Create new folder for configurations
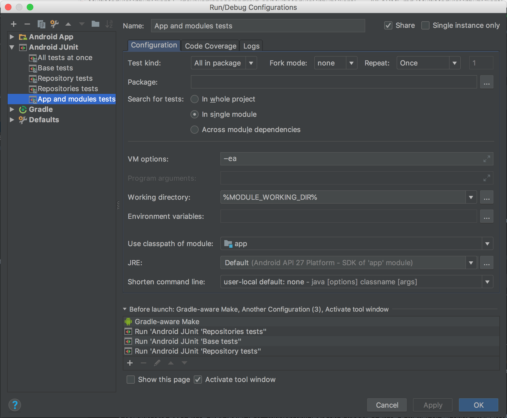This screenshot has height=418, width=507. point(95,24)
